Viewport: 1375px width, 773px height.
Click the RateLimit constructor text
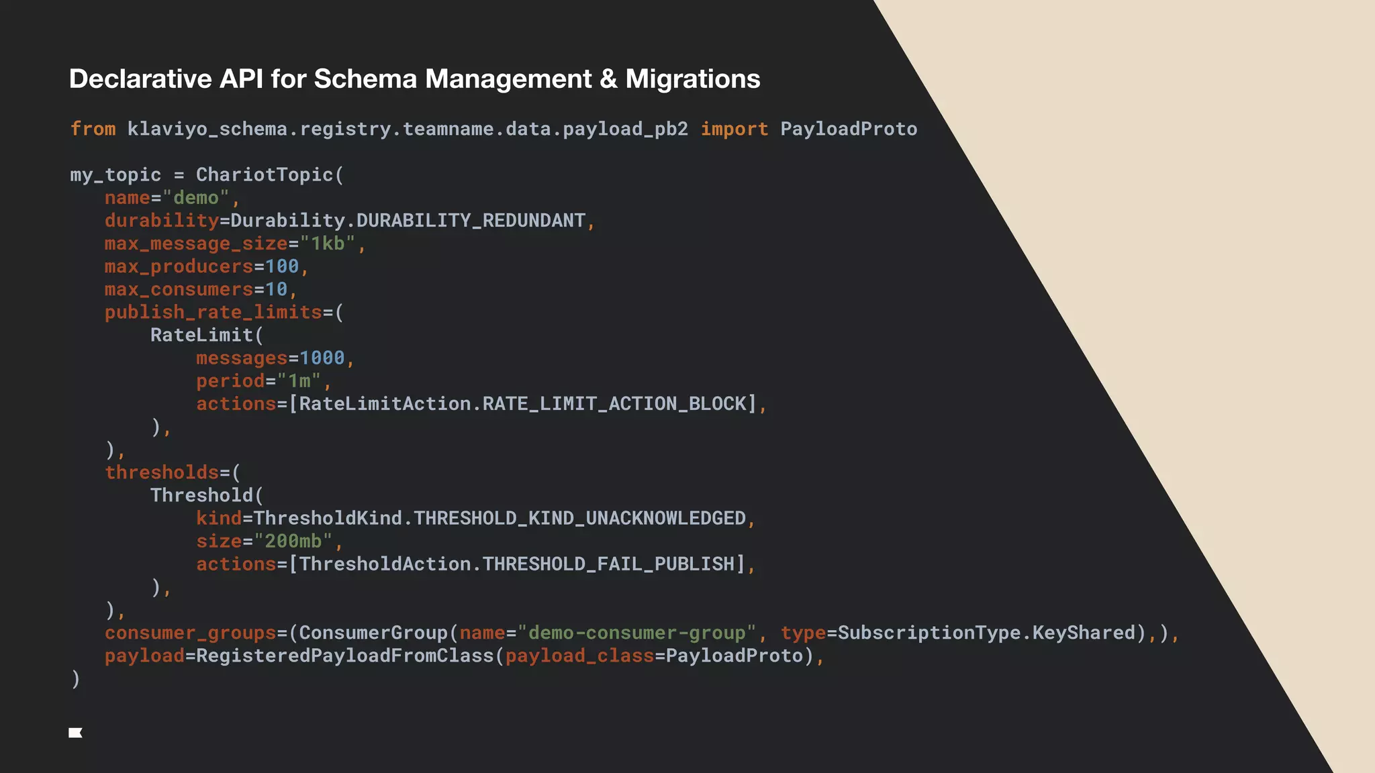click(x=201, y=335)
